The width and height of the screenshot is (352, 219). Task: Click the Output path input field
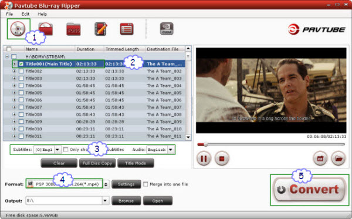point(64,201)
